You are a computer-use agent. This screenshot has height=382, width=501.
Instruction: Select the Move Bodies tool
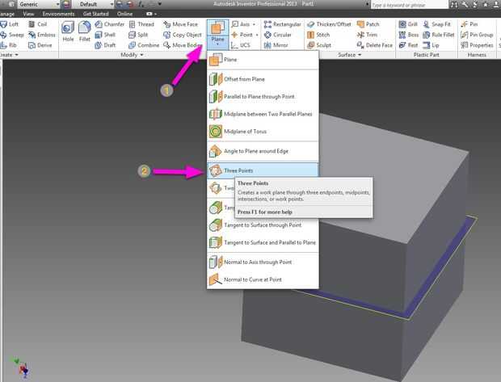pos(183,45)
